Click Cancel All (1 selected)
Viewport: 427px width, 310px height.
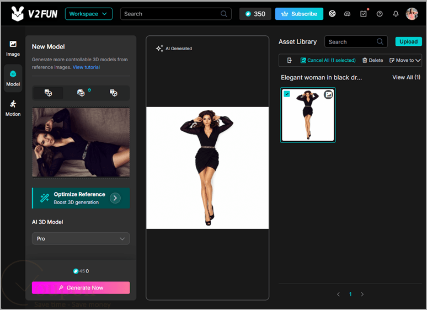328,60
